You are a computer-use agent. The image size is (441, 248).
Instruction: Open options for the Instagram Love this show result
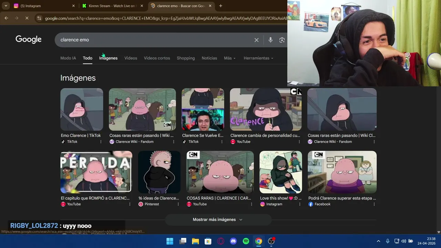[300, 204]
